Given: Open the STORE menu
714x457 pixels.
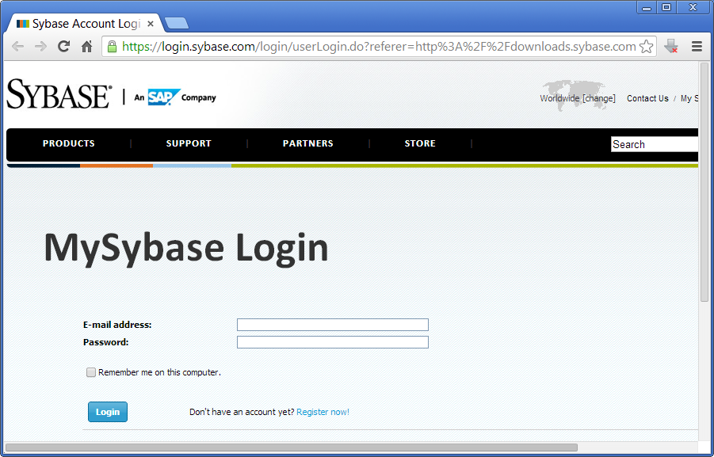Looking at the screenshot, I should (x=420, y=143).
